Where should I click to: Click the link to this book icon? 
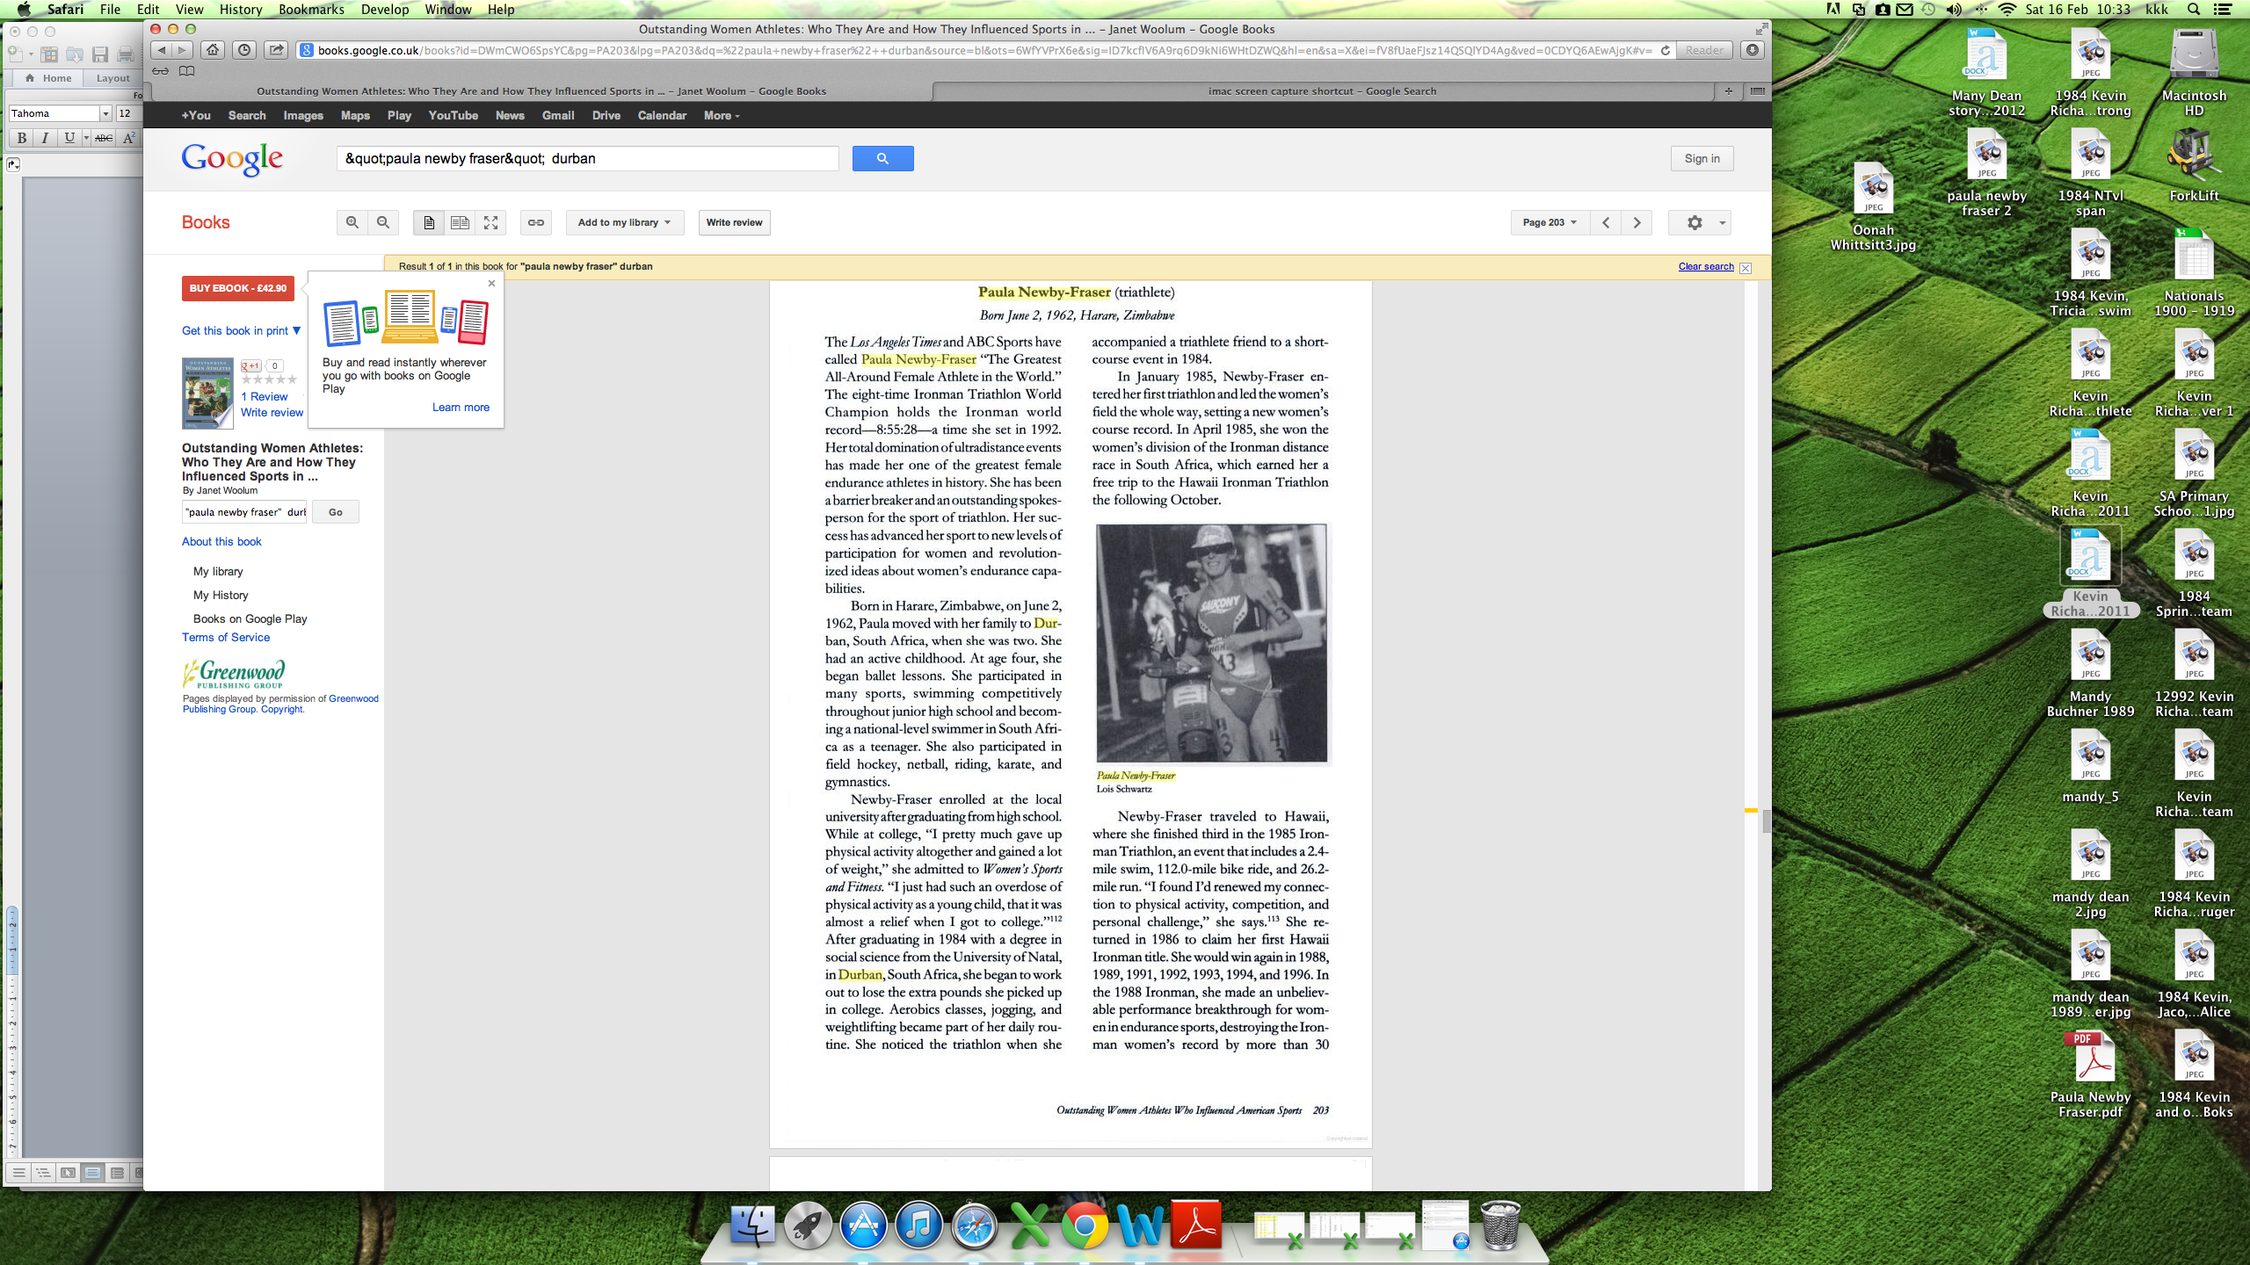pyautogui.click(x=535, y=222)
